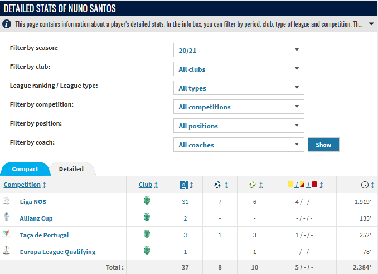Open the All coaches dropdown
The image size is (378, 274).
click(x=239, y=145)
